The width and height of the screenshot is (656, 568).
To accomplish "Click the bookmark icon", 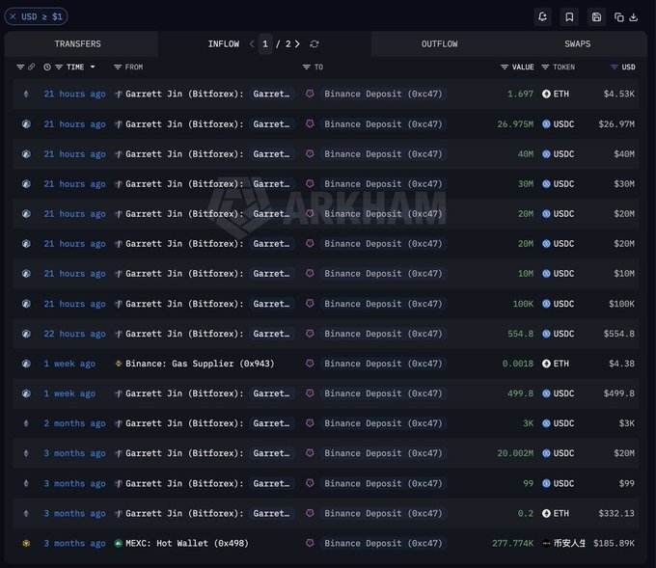I will click(x=569, y=16).
